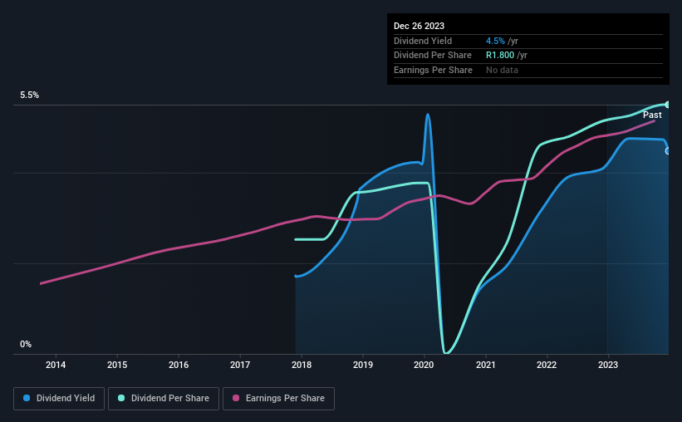Click the Dec 26 2023 tooltip date
This screenshot has height=422, width=682.
point(419,26)
